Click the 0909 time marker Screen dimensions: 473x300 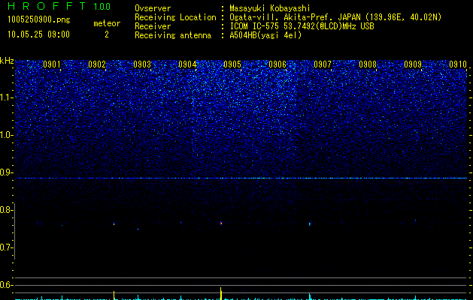click(413, 64)
